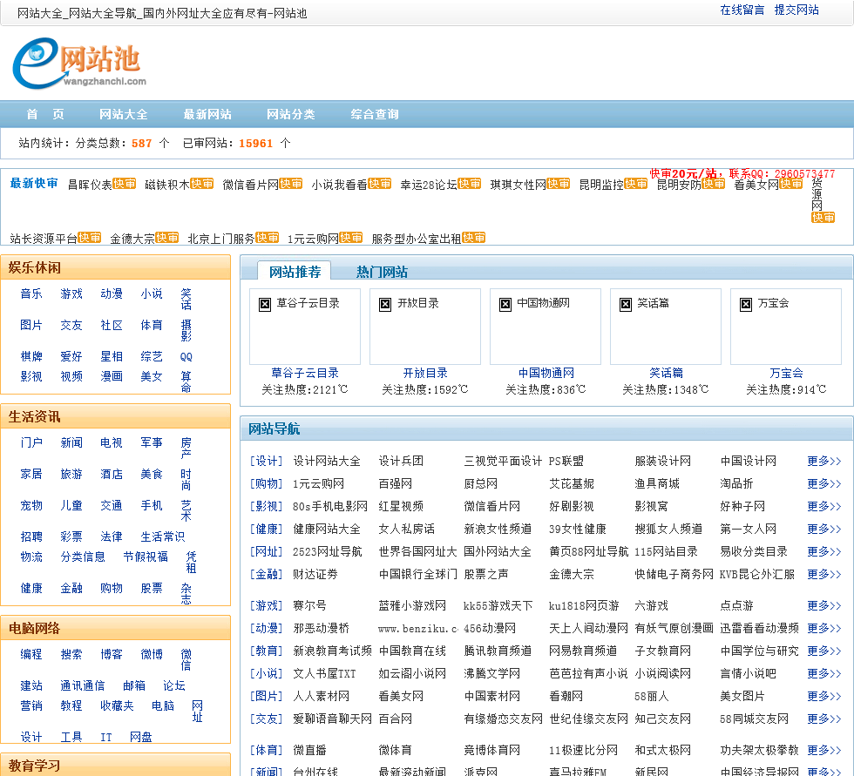Open the 网站大全 navigation menu item
The width and height of the screenshot is (854, 776).
pyautogui.click(x=124, y=114)
